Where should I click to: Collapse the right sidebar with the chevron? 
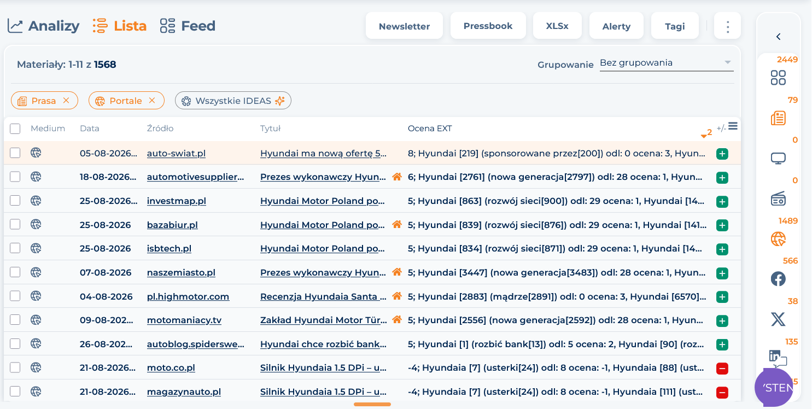778,37
